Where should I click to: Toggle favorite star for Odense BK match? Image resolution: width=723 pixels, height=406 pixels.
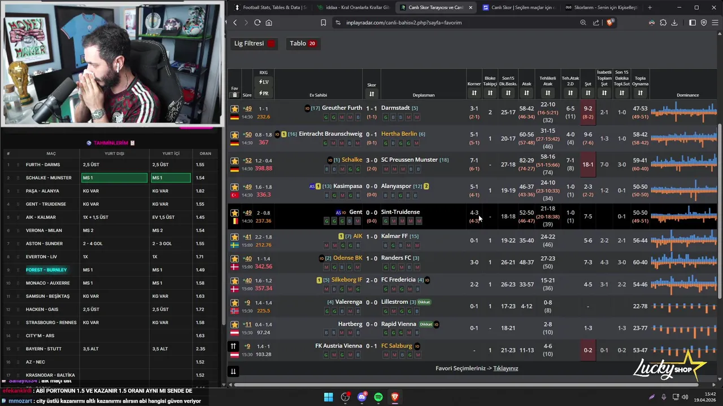pyautogui.click(x=234, y=259)
